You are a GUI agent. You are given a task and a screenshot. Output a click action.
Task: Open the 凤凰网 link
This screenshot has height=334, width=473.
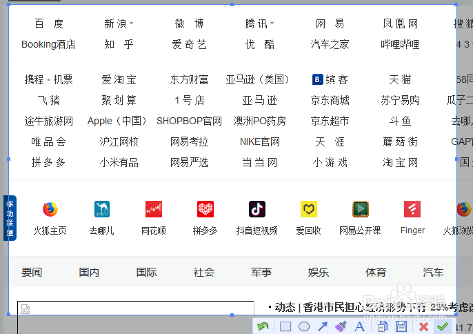pos(401,23)
